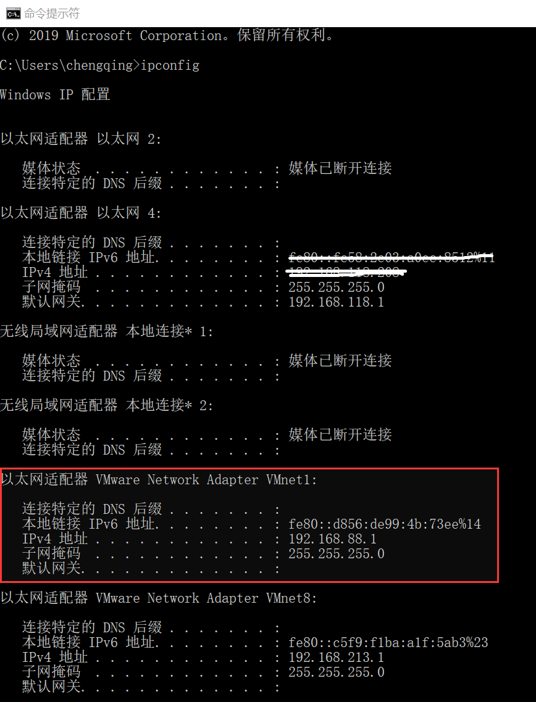Click the Microsoft Corporation copyright line

point(167,36)
